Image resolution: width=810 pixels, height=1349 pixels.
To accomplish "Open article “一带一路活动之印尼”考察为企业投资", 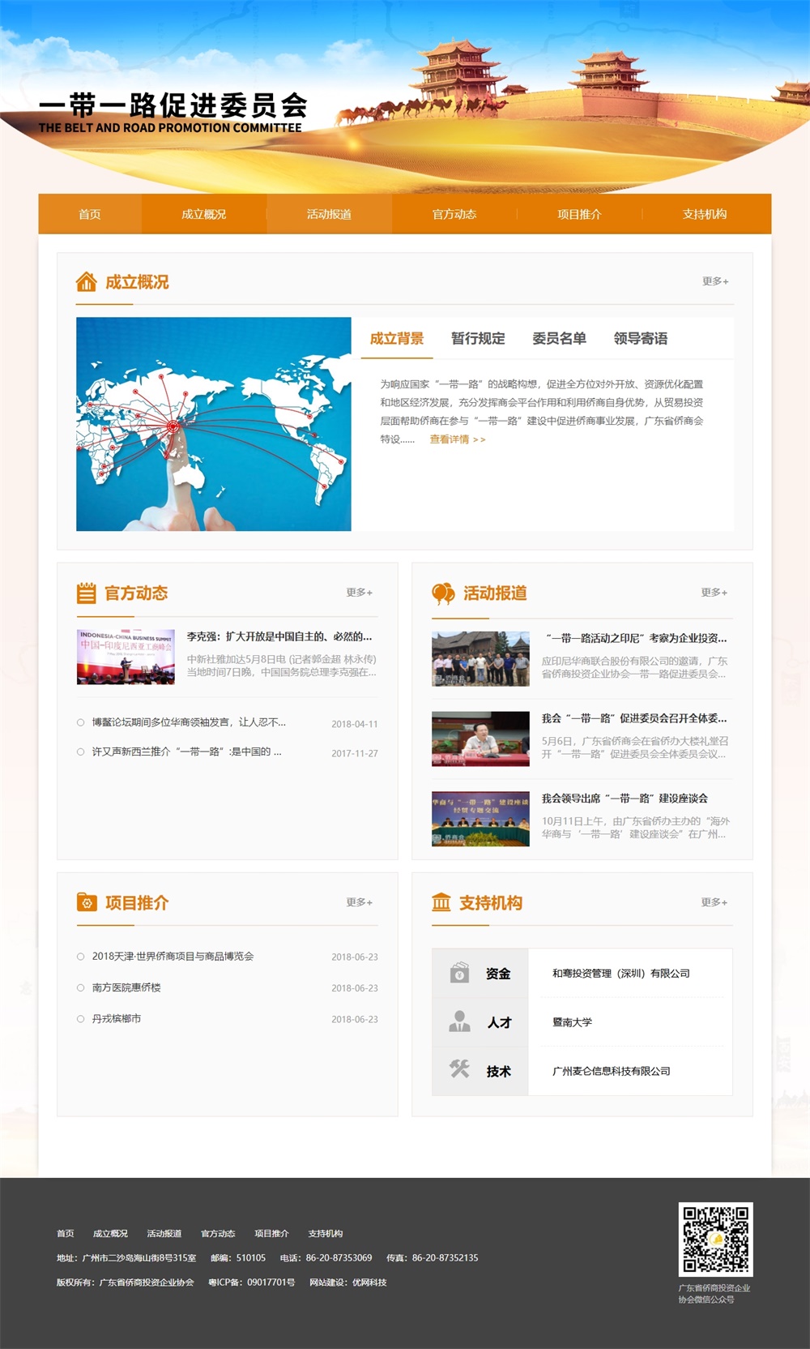I will pos(634,638).
